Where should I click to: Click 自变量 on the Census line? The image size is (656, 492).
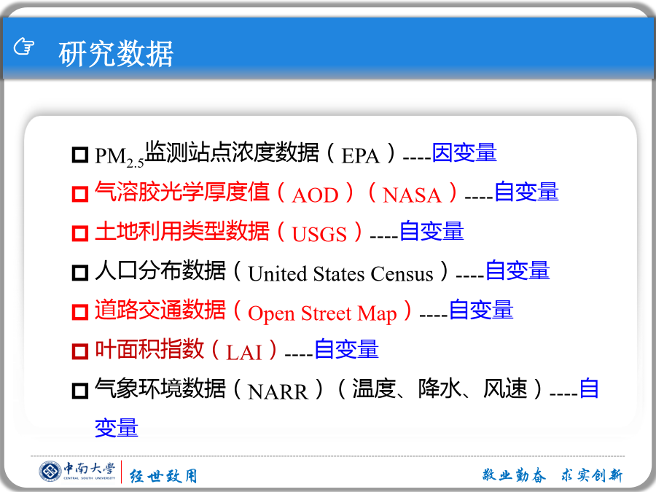click(x=518, y=270)
